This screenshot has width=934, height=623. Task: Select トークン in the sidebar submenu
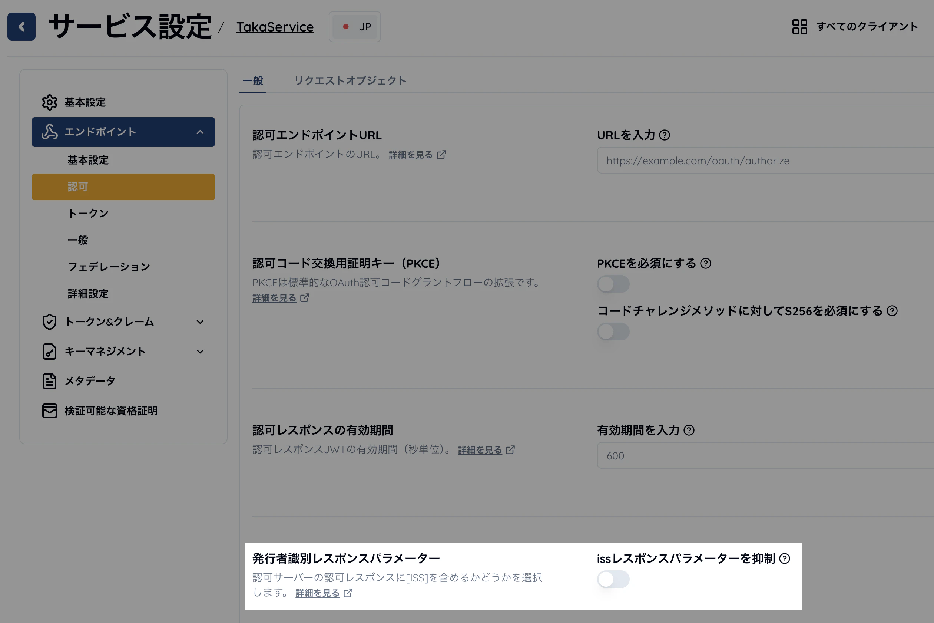(88, 213)
